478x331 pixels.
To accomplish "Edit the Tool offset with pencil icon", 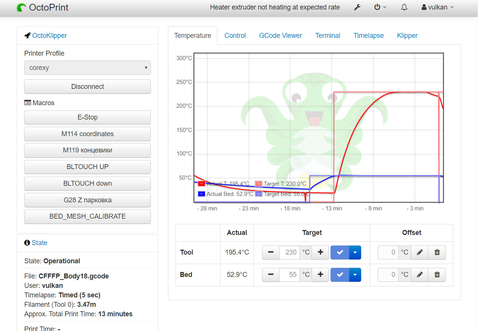I will click(x=419, y=252).
